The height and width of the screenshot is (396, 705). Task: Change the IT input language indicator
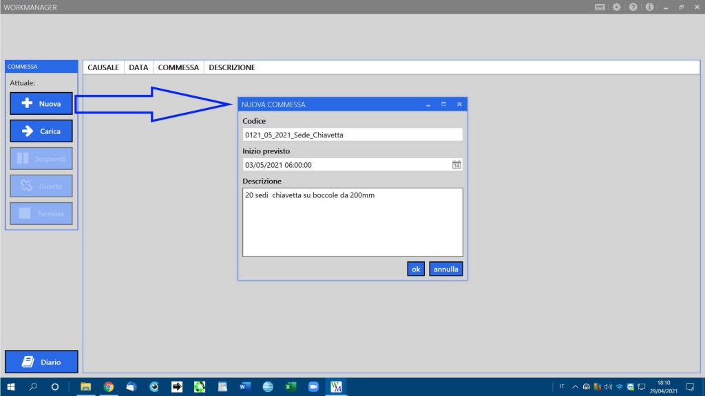point(562,386)
